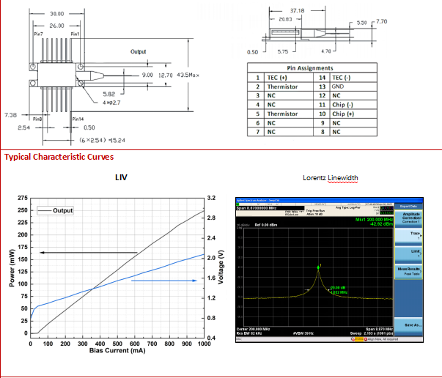The image size is (442, 378).
Task: Click the (6×2.54)=15.24 dimension label
Action: (102, 140)
